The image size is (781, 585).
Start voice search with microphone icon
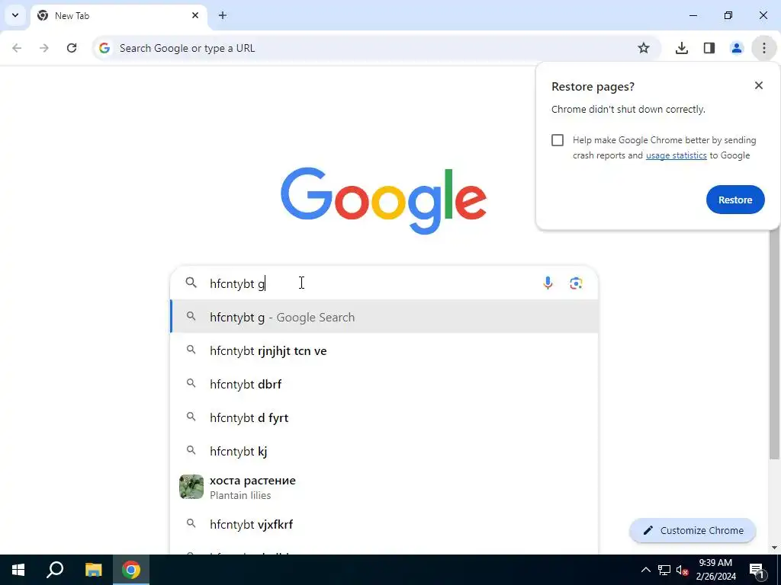pyautogui.click(x=548, y=283)
